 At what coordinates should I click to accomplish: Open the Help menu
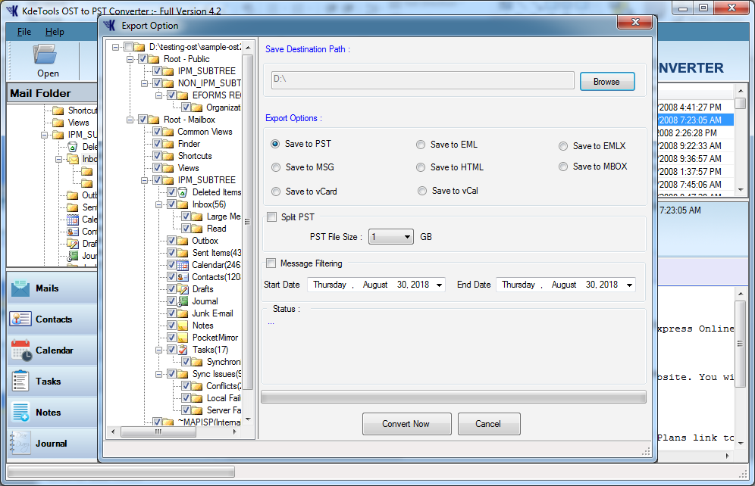[x=55, y=32]
